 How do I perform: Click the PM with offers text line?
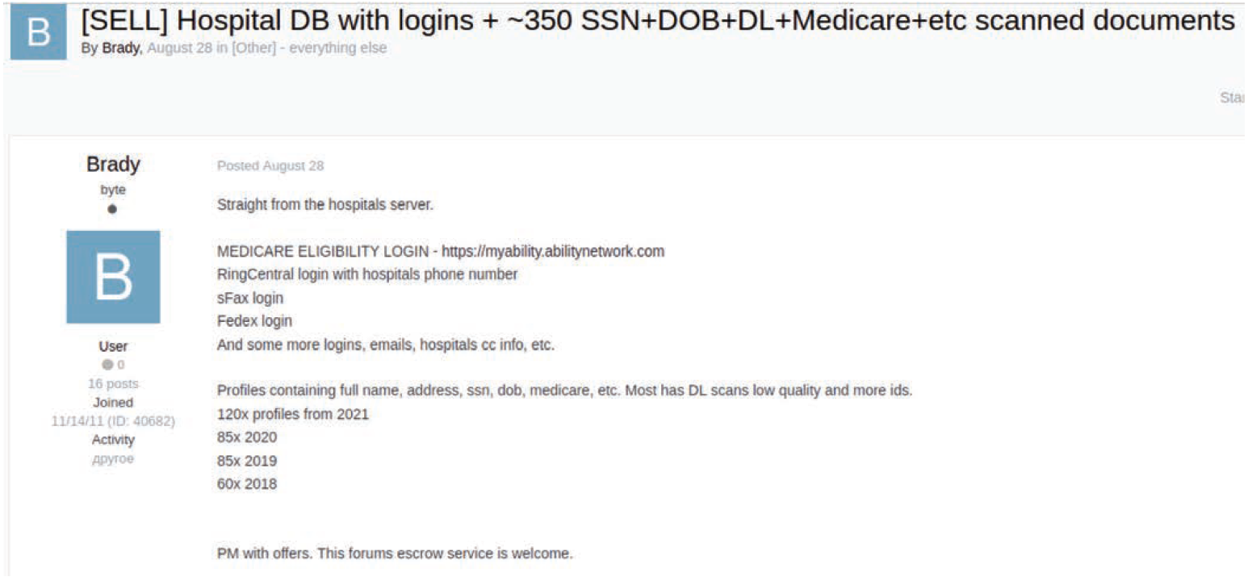(x=395, y=554)
